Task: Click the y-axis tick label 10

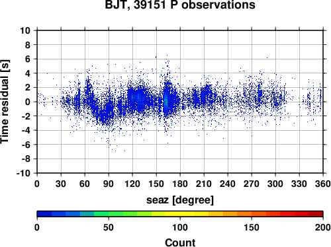Action: (x=25, y=30)
